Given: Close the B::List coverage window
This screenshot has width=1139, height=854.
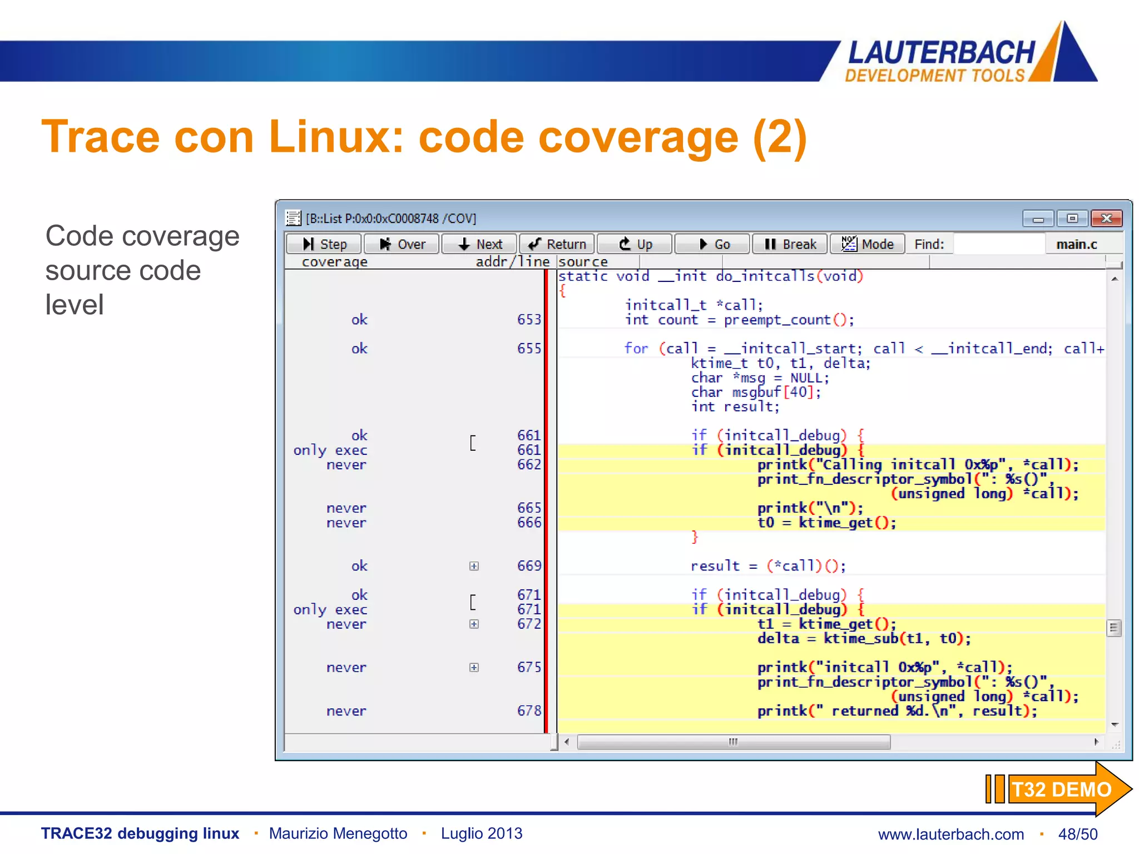Looking at the screenshot, I should 1107,219.
